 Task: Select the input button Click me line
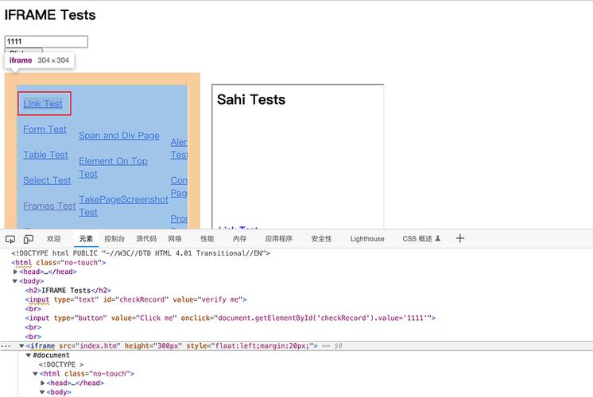(231, 318)
